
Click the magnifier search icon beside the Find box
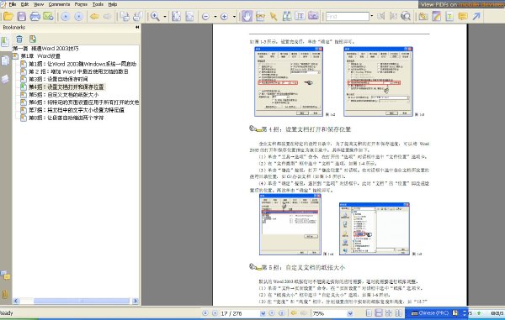click(406, 16)
